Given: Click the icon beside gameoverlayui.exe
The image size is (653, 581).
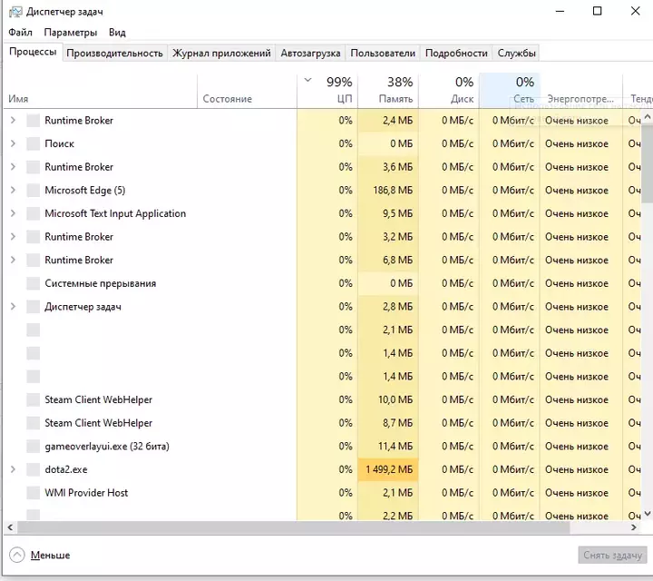Looking at the screenshot, I should (x=33, y=447).
